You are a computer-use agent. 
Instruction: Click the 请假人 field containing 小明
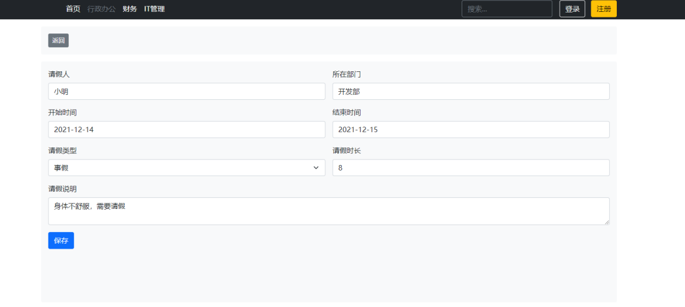pyautogui.click(x=187, y=91)
